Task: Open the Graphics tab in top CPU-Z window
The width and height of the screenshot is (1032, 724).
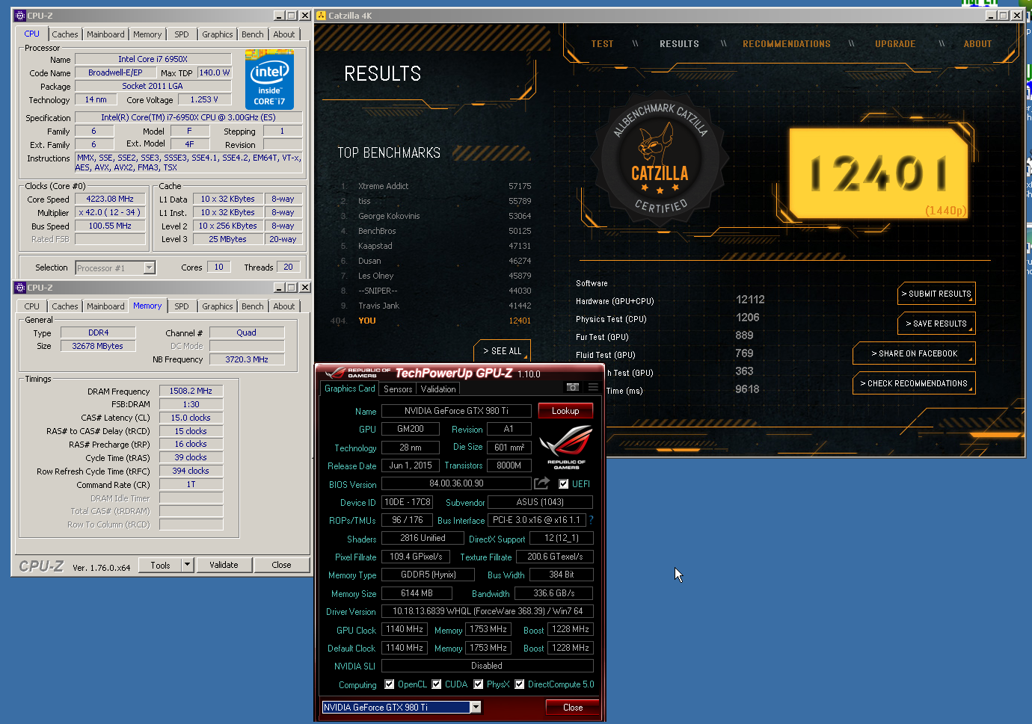Action: [217, 34]
